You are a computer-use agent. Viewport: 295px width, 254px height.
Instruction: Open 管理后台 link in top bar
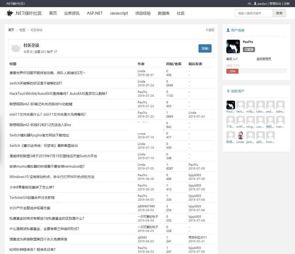(x=275, y=4)
